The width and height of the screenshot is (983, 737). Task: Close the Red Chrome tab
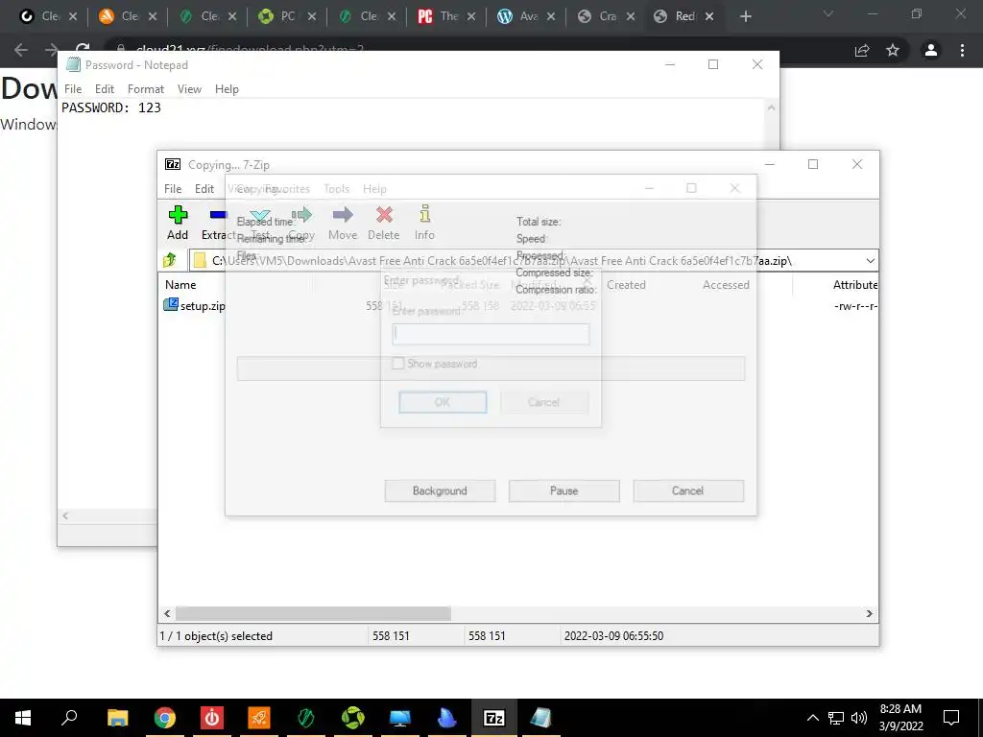point(709,16)
